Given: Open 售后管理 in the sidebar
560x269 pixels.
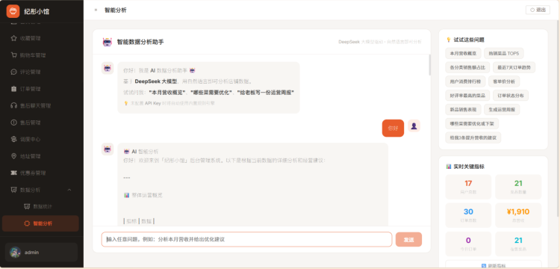Looking at the screenshot, I should [41, 123].
